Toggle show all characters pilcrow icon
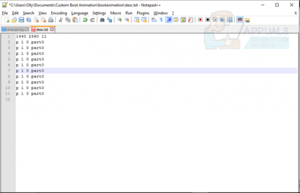 pos(161,20)
